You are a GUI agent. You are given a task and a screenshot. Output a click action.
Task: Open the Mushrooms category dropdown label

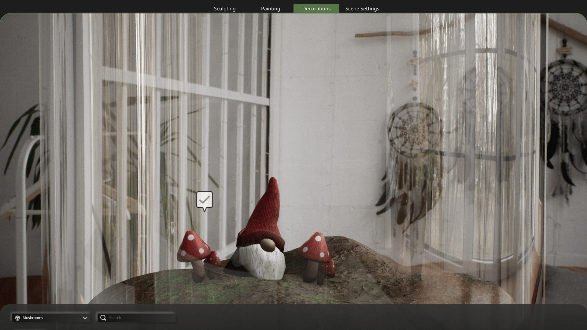33,318
